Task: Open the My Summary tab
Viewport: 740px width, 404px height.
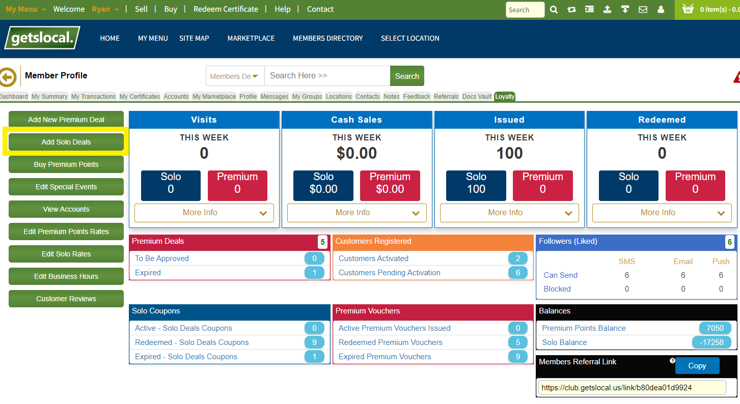Action: pos(49,97)
